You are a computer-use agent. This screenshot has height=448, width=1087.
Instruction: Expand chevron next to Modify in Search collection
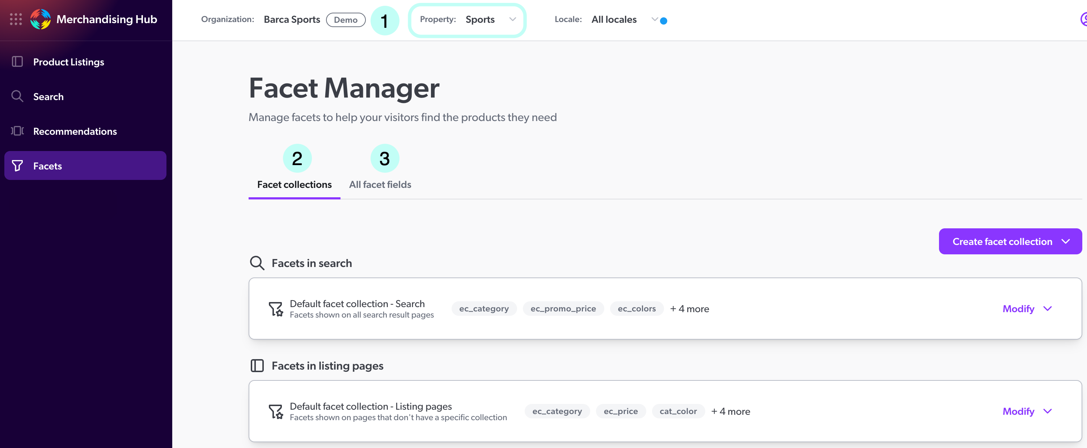pyautogui.click(x=1047, y=309)
